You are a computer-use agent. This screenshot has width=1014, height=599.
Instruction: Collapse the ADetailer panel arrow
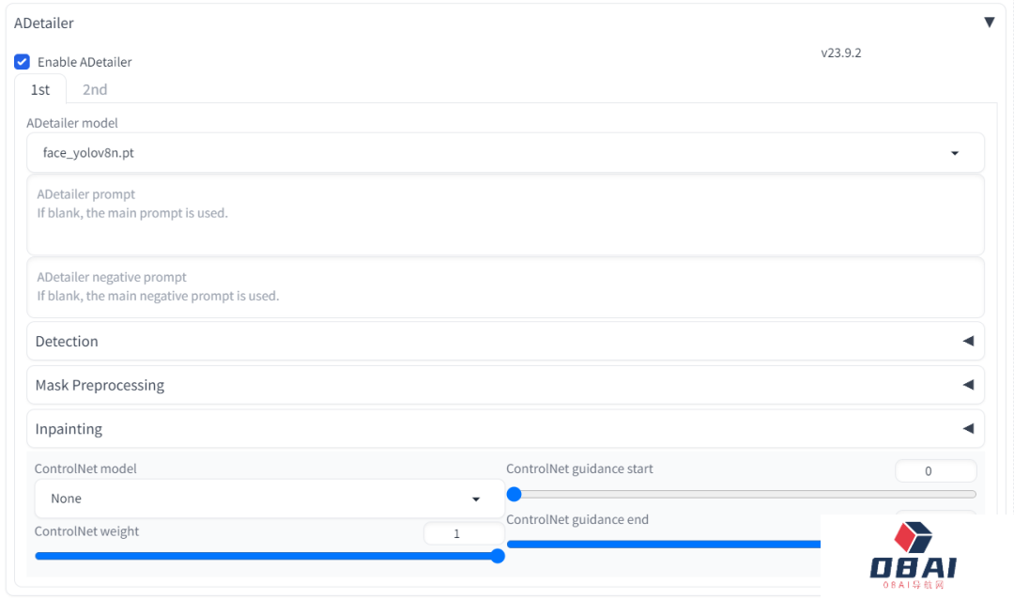989,23
